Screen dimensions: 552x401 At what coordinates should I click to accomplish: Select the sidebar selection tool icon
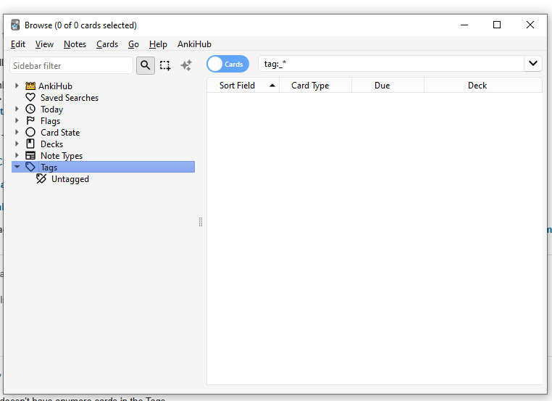pos(165,65)
